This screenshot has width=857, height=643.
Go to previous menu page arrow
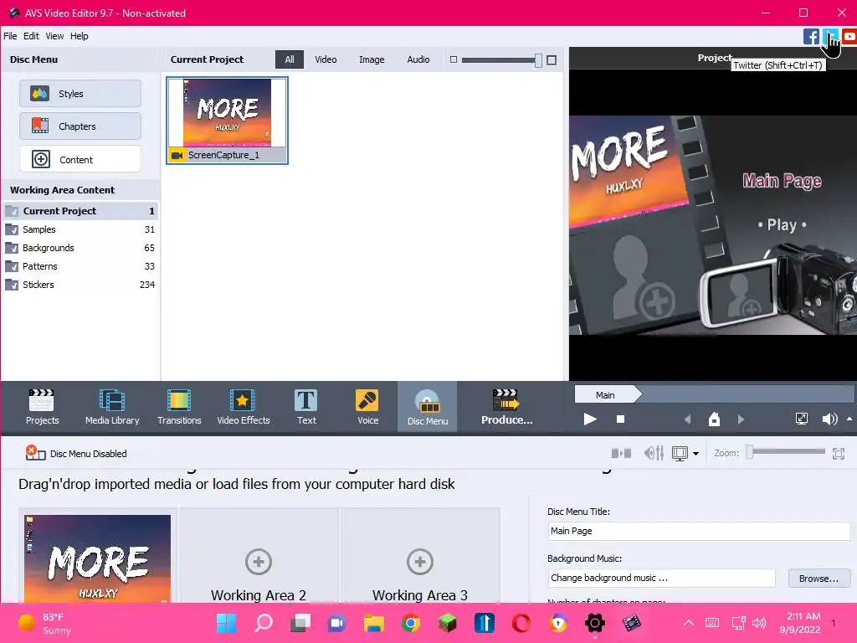[688, 419]
